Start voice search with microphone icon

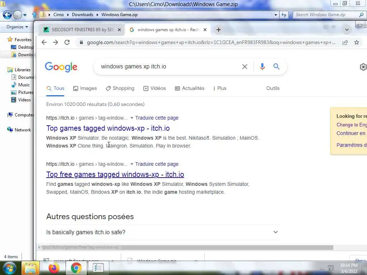(x=262, y=67)
